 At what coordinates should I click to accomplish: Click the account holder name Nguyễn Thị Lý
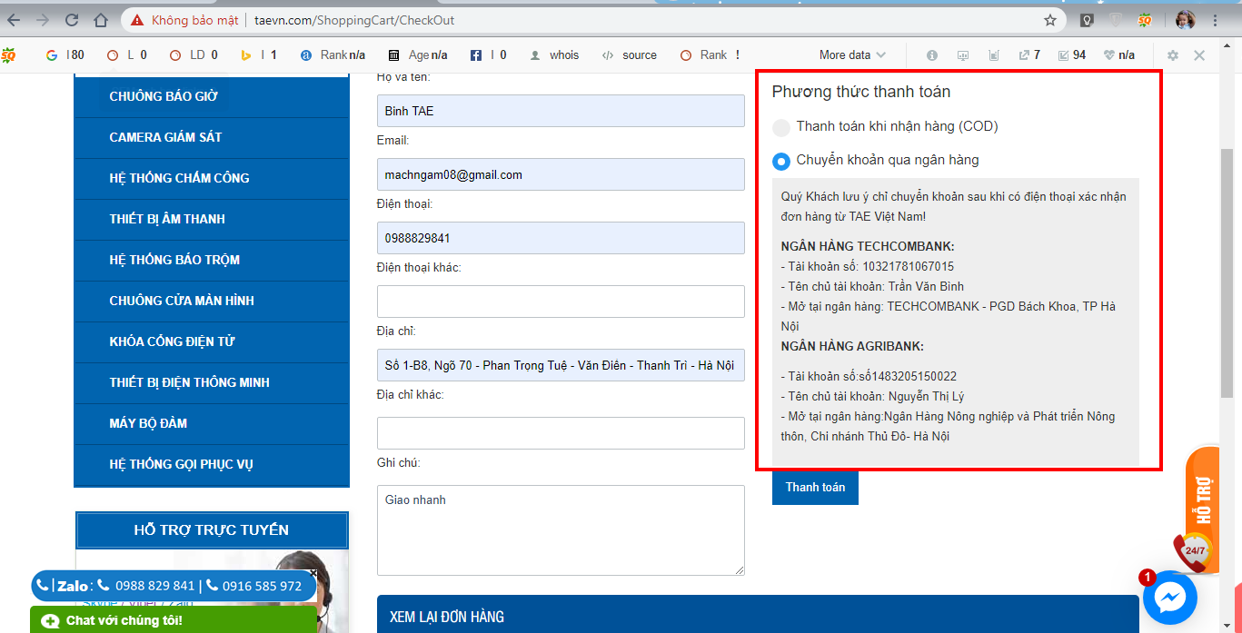[x=926, y=396]
